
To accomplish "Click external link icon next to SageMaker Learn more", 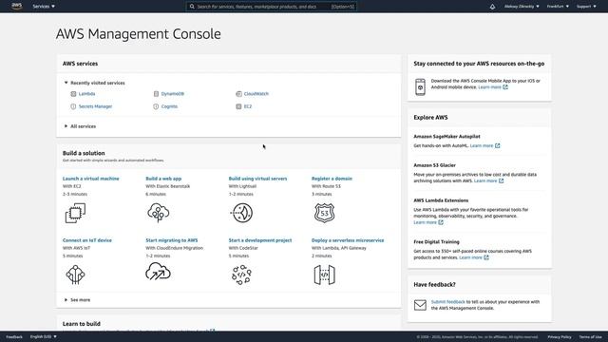I will [x=498, y=145].
